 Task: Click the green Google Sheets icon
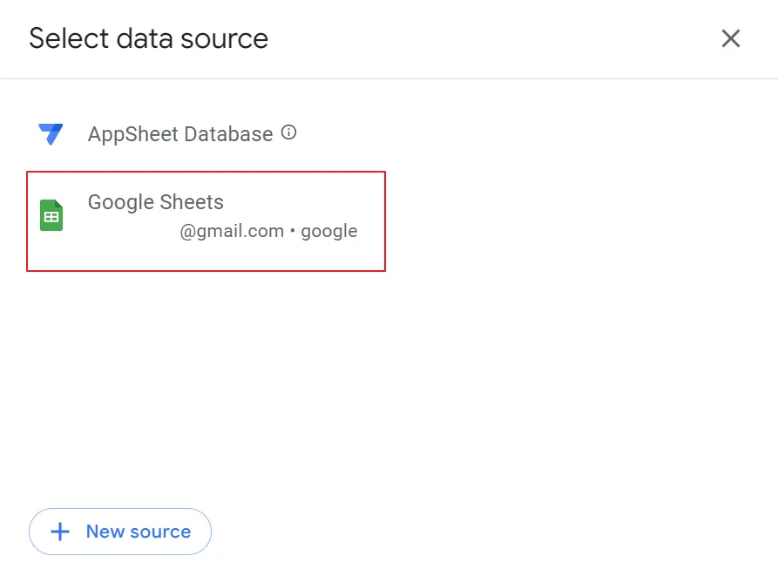[51, 215]
